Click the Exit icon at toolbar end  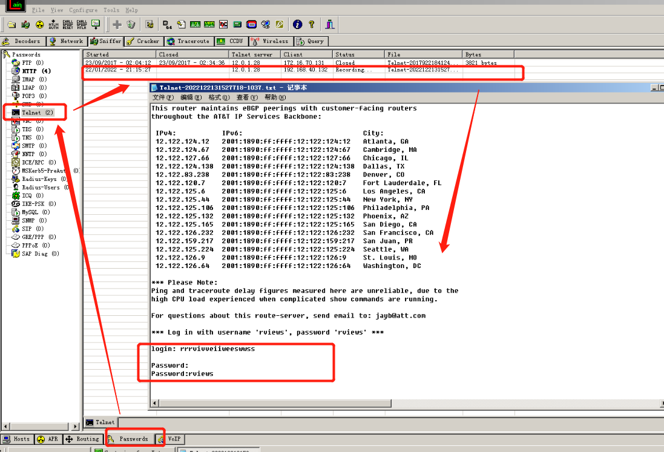pyautogui.click(x=330, y=25)
